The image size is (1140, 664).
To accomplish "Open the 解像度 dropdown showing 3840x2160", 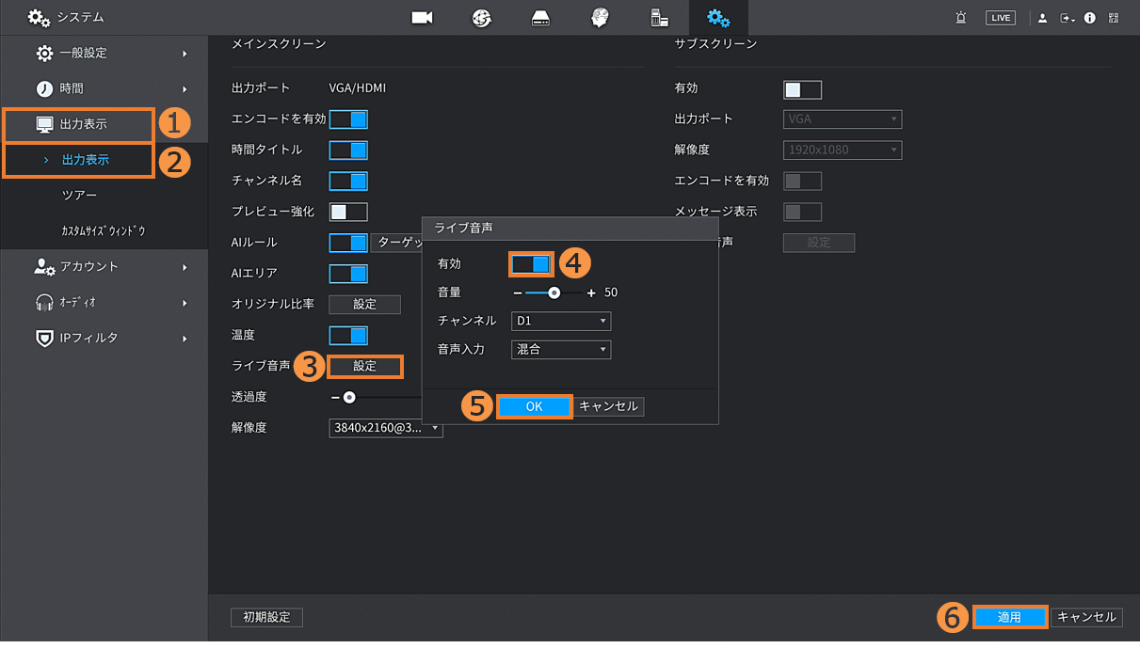I will [x=386, y=428].
